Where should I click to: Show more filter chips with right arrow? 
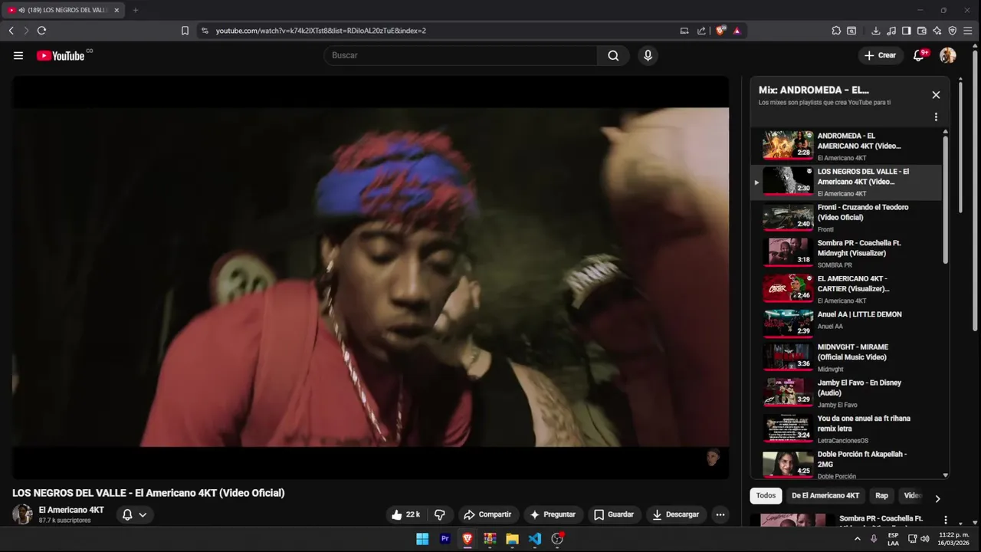coord(937,498)
